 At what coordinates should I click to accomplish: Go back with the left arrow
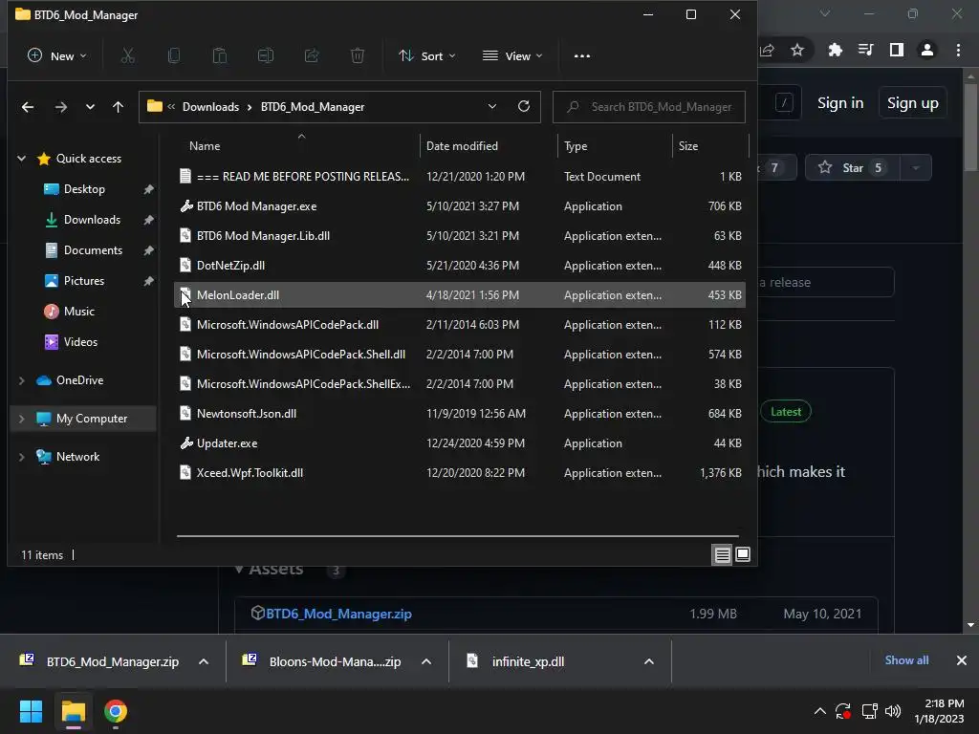coord(28,107)
